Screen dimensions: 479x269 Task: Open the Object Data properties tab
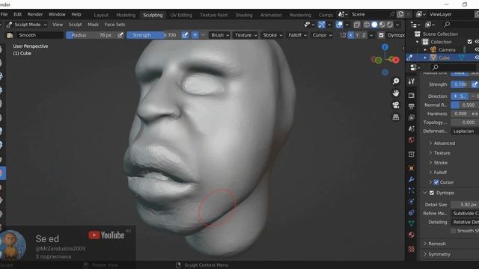(x=412, y=223)
